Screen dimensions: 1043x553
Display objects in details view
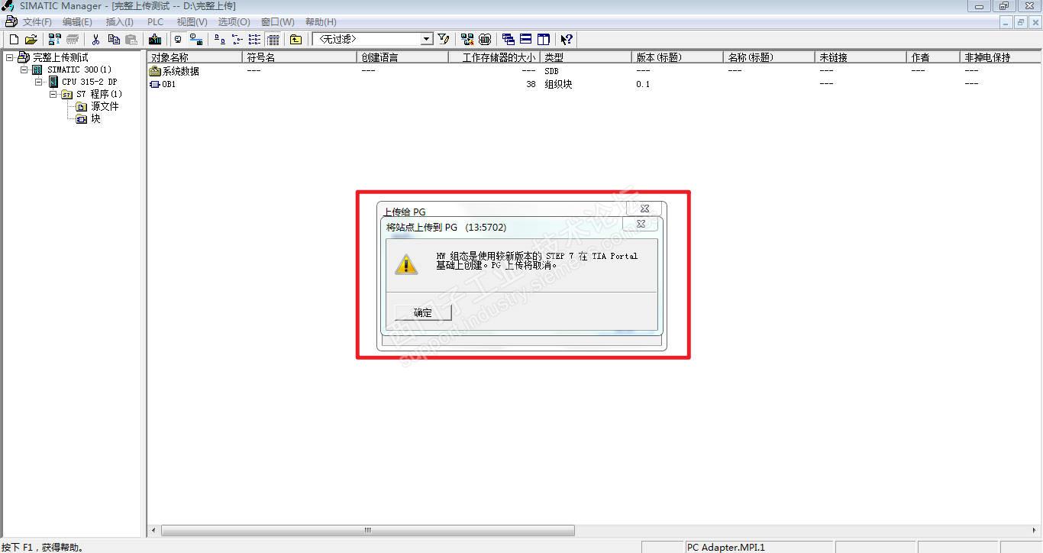(273, 39)
